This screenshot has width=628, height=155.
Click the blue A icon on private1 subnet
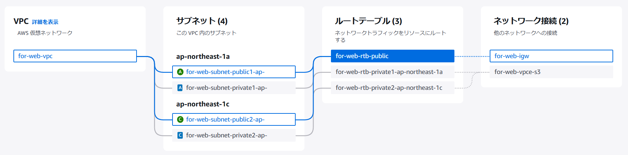pos(180,88)
